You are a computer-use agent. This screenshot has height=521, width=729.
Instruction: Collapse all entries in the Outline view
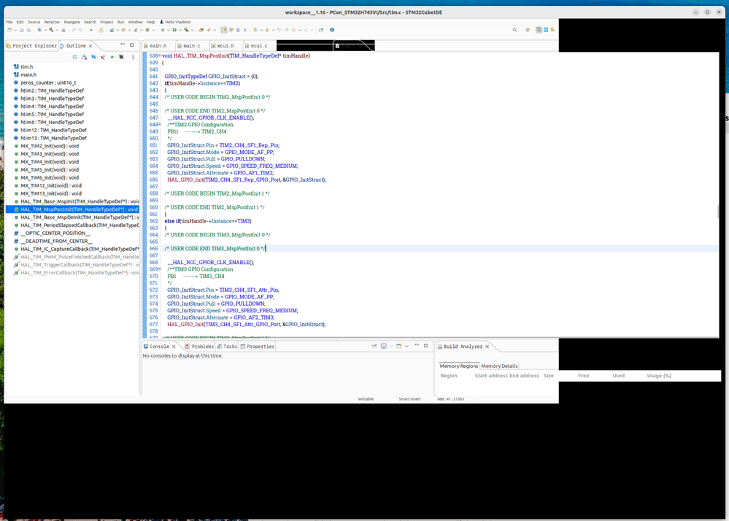(76, 57)
